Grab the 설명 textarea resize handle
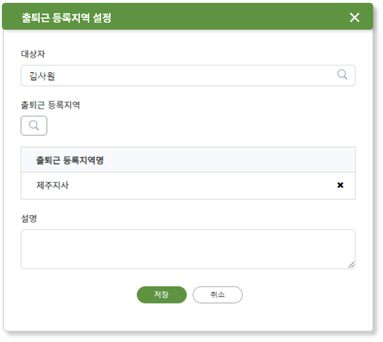Image resolution: width=383 pixels, height=342 pixels. [351, 265]
